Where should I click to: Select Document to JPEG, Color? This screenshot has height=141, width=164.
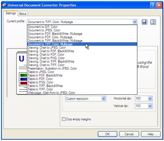pyautogui.click(x=82, y=30)
